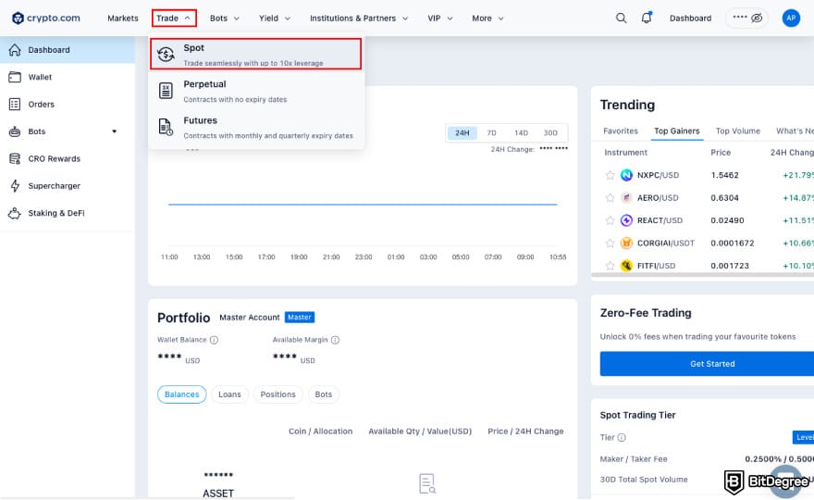Click CORGIAI coin icon
Screen dimensions: 814x500
[x=626, y=243]
